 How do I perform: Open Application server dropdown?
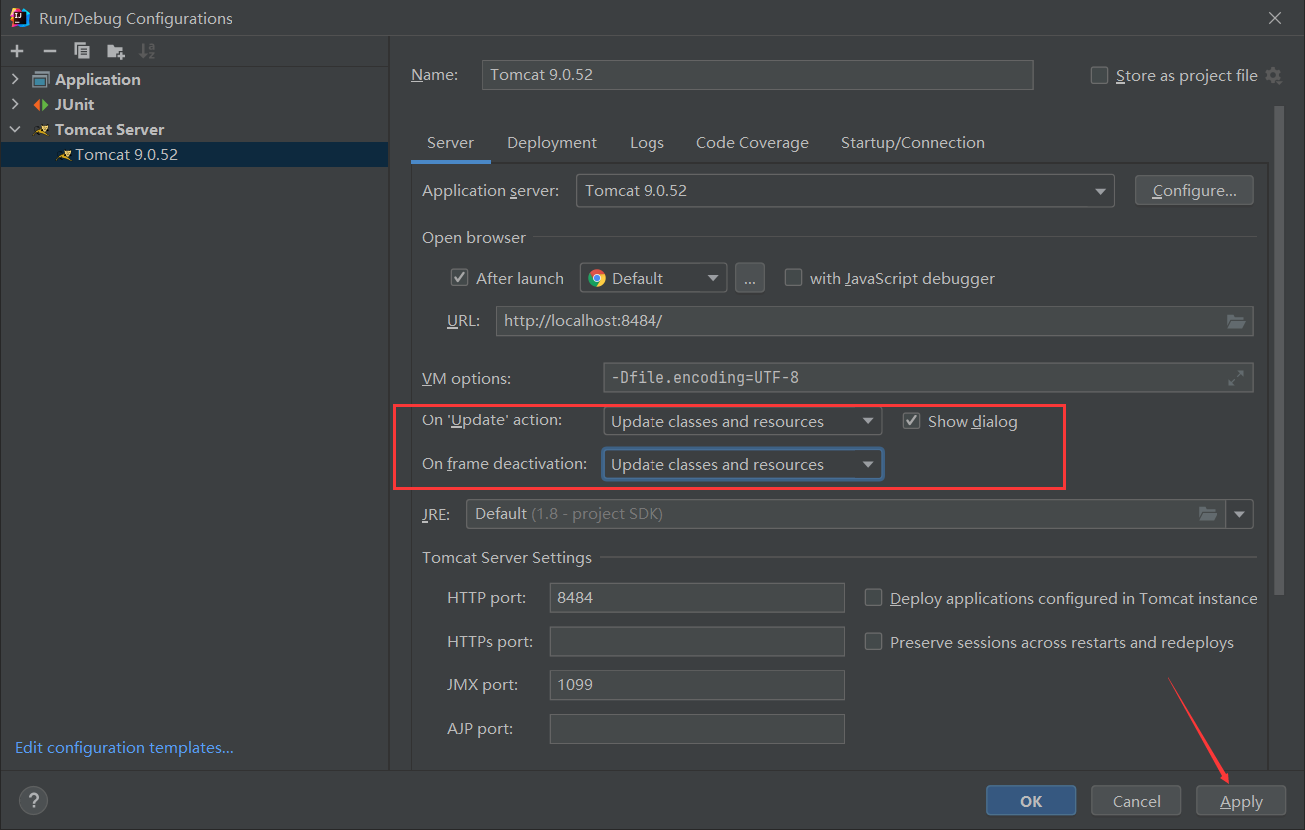point(845,191)
